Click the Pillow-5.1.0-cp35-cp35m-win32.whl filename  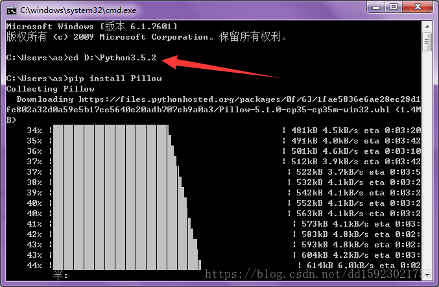point(304,110)
